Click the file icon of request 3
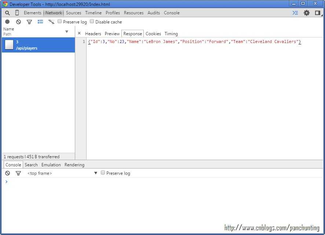325x235 pixels. tap(9, 44)
